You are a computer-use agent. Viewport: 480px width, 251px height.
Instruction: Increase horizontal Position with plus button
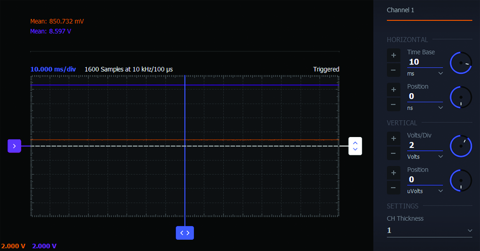393,89
